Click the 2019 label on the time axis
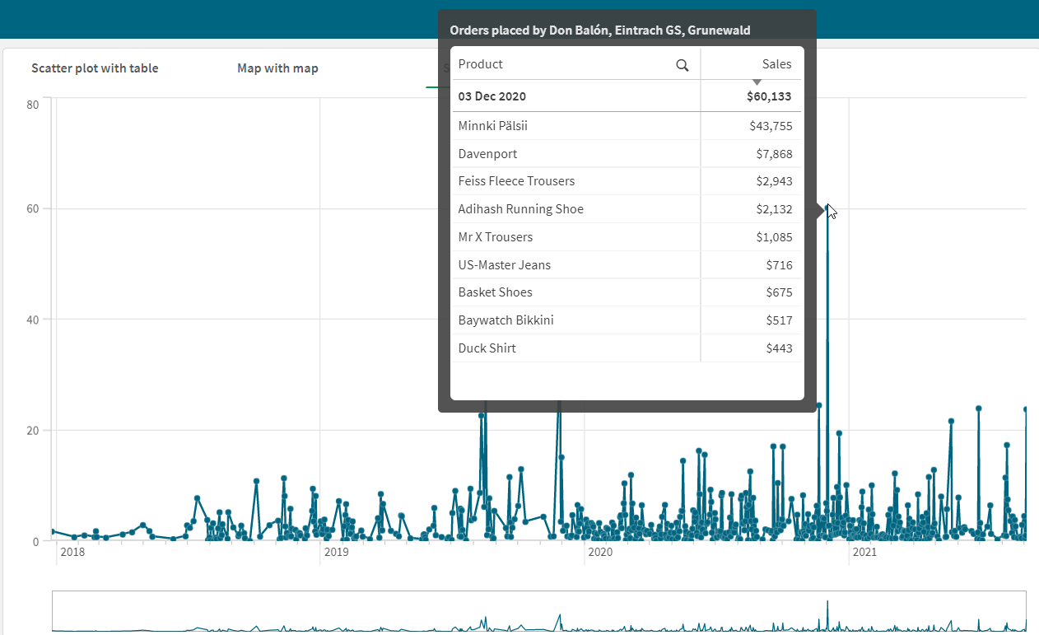The image size is (1039, 635). point(337,552)
